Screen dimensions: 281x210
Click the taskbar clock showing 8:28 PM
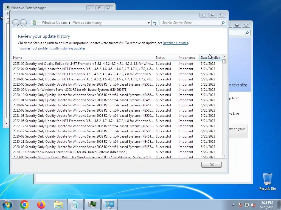pyautogui.click(x=267, y=205)
